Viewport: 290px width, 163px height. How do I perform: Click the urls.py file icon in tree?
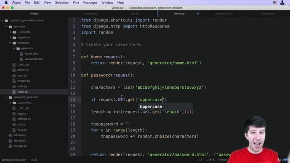[x=14, y=125]
